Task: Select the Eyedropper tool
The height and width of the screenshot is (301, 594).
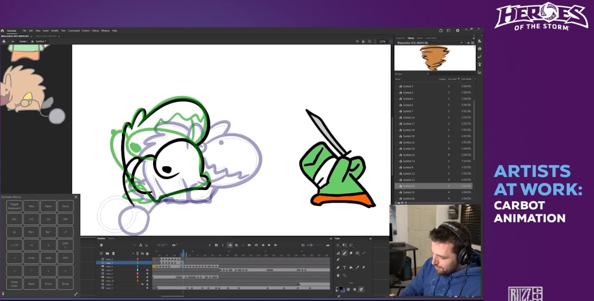Action: [x=357, y=267]
